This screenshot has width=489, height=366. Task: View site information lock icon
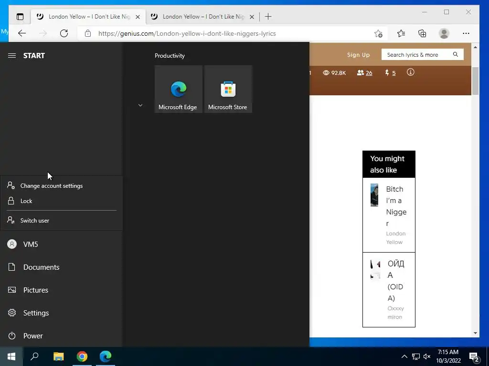(x=88, y=33)
